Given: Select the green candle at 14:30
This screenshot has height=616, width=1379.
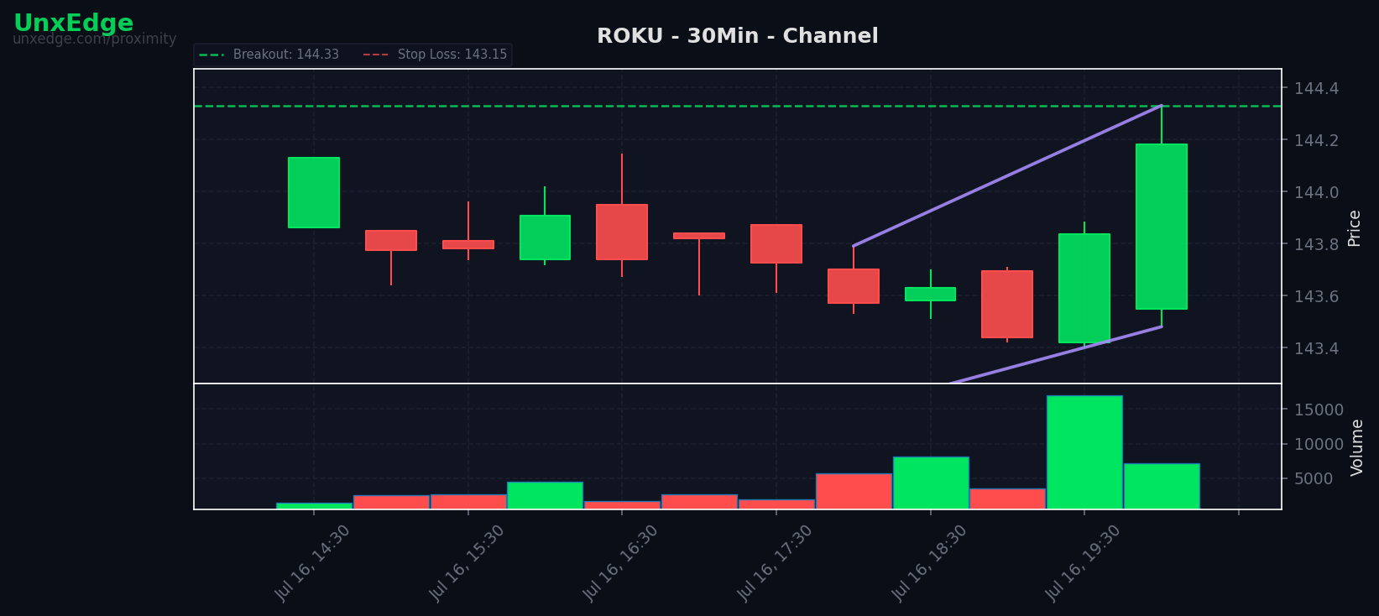Looking at the screenshot, I should [x=314, y=192].
